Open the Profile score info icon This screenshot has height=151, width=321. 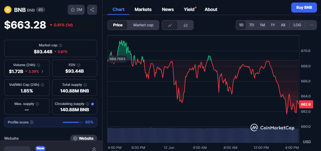pos(32,122)
